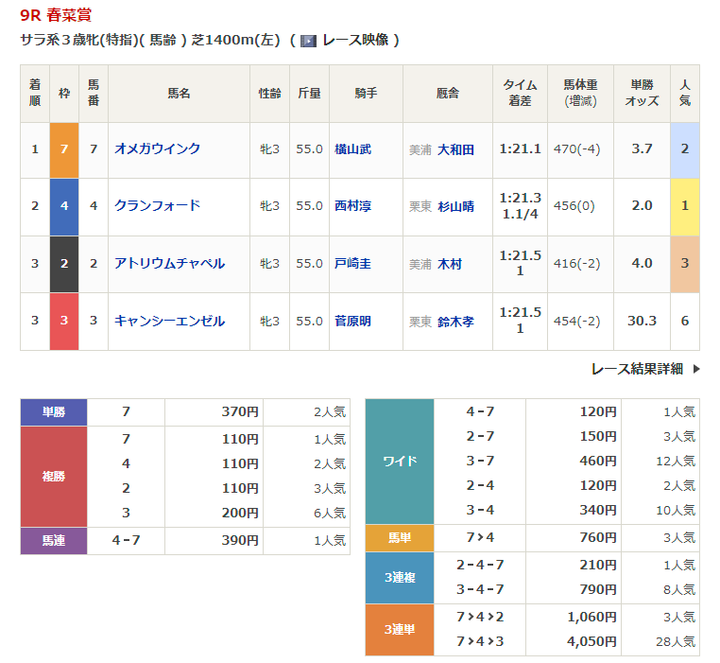Open jockey 横山武 profile
The width and height of the screenshot is (720, 663).
click(x=352, y=149)
